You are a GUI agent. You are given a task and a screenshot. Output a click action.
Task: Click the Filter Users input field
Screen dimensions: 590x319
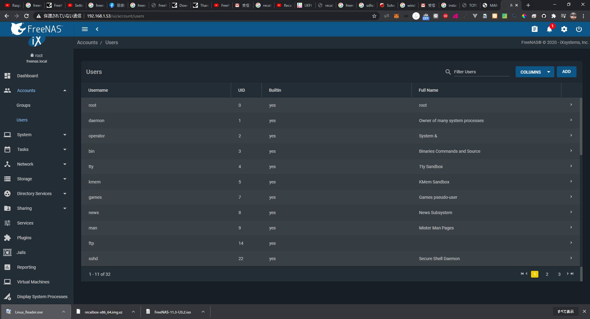(481, 72)
